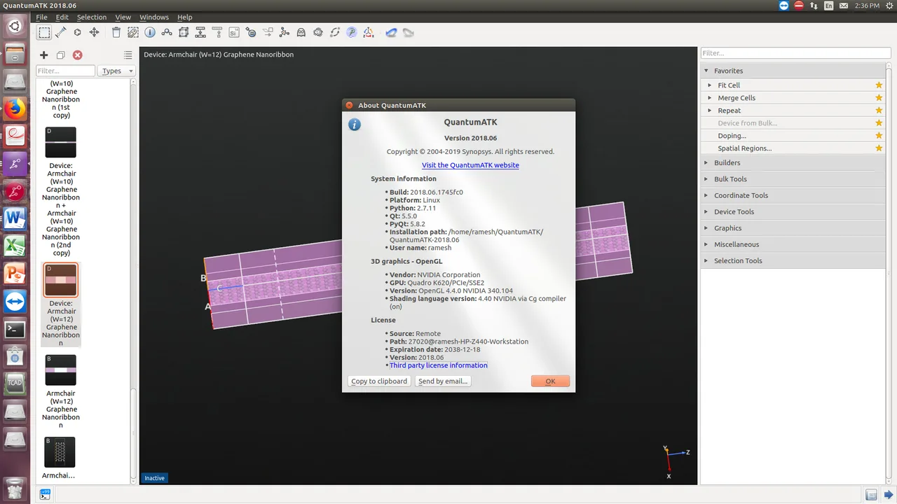Viewport: 897px width, 504px height.
Task: Open the Windows menu
Action: click(x=154, y=17)
